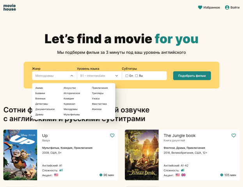Screen dimensions: 243x187
Task: Click the difficulty bars icon in Up card
Action: pos(61,170)
